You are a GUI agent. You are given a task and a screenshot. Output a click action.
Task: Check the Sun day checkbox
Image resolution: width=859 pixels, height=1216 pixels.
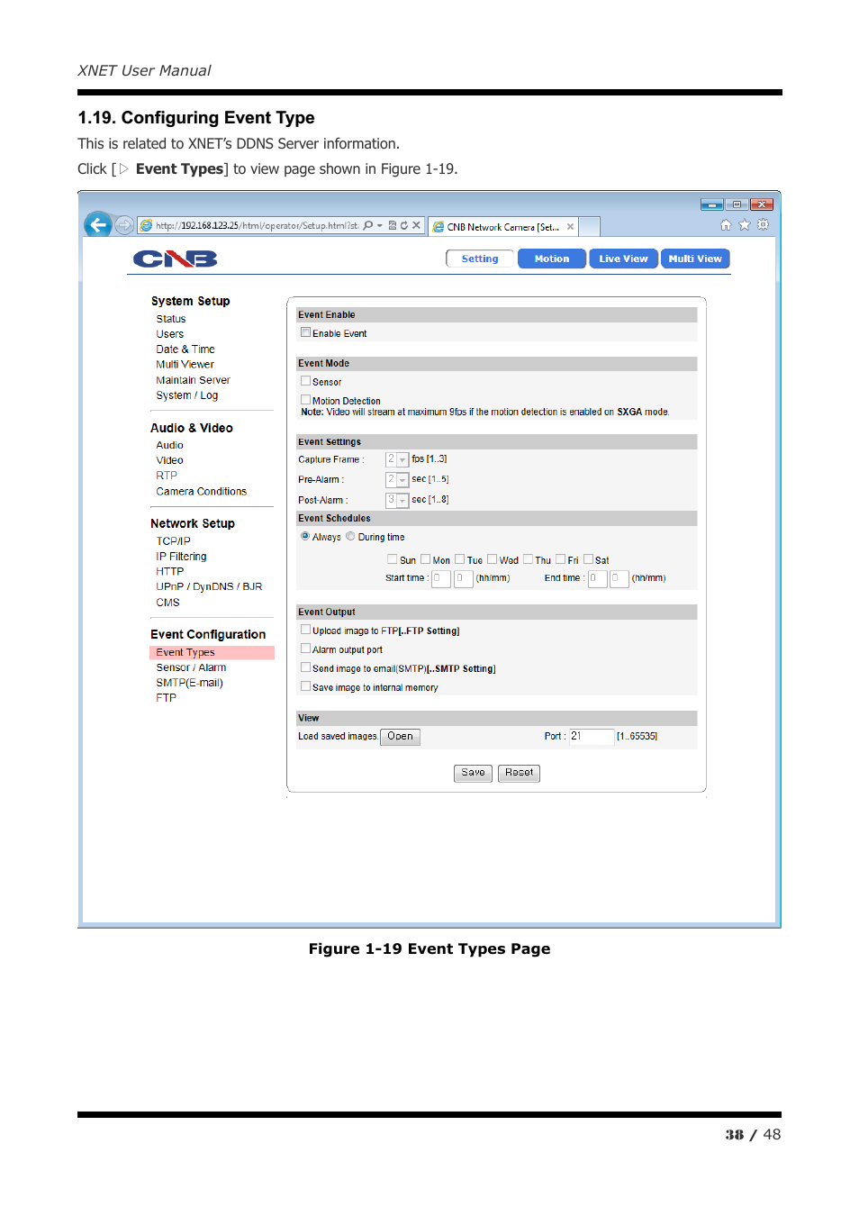(x=392, y=559)
